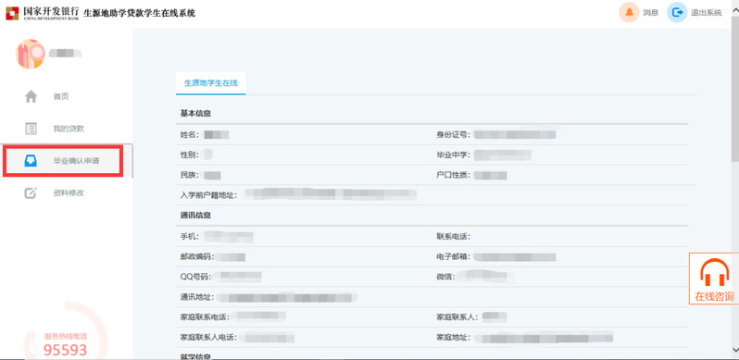Image resolution: width=739 pixels, height=360 pixels.
Task: Click the 微信 field label
Action: click(x=445, y=277)
